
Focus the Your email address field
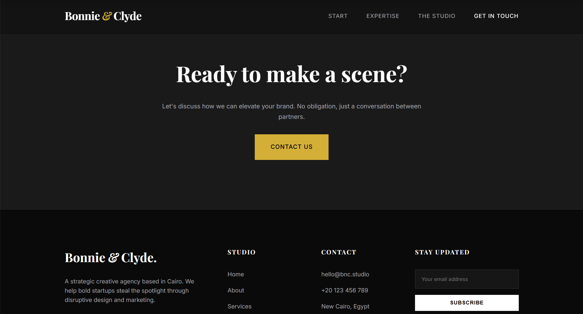pos(467,279)
